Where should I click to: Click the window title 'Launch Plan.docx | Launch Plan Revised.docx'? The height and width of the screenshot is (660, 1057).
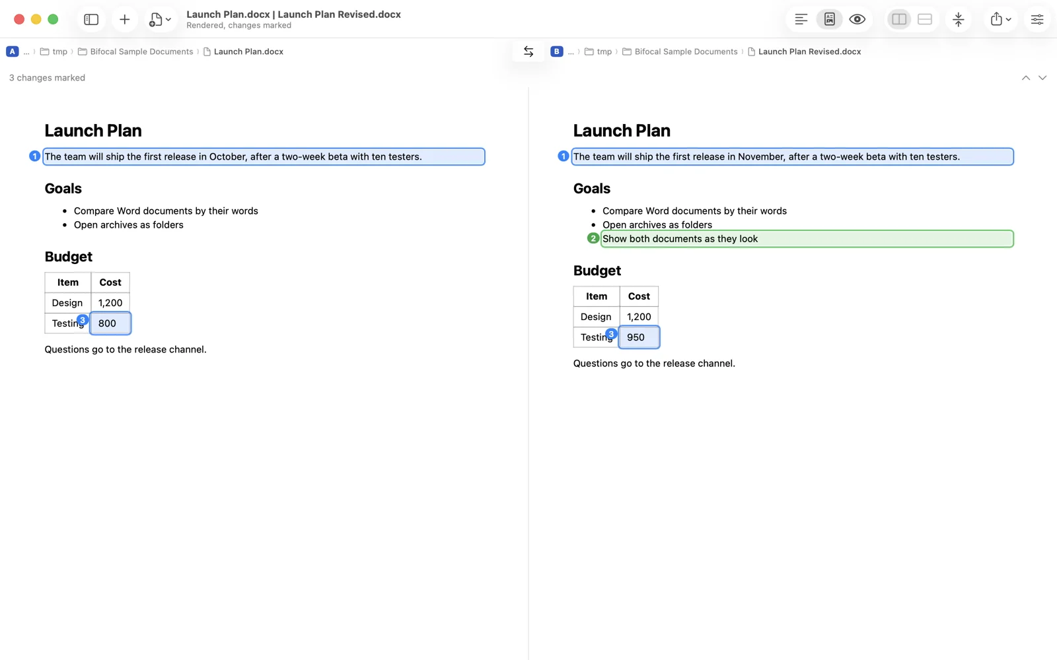tap(293, 15)
